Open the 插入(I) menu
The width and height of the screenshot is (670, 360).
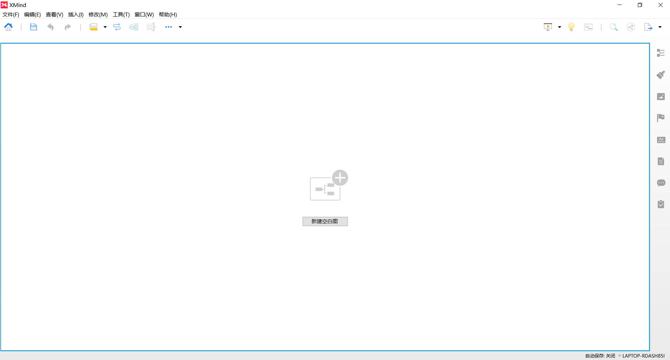[76, 14]
